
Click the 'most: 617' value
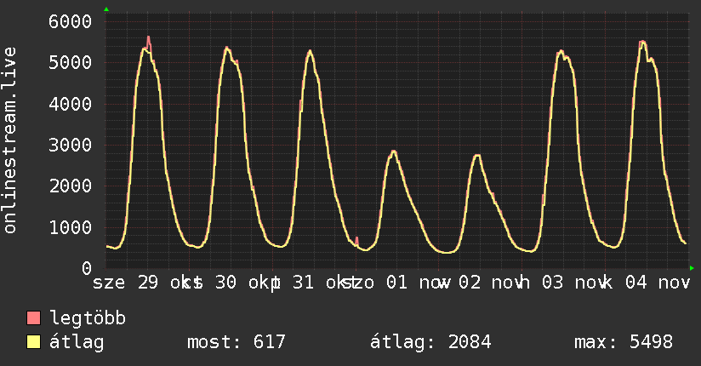pyautogui.click(x=236, y=342)
